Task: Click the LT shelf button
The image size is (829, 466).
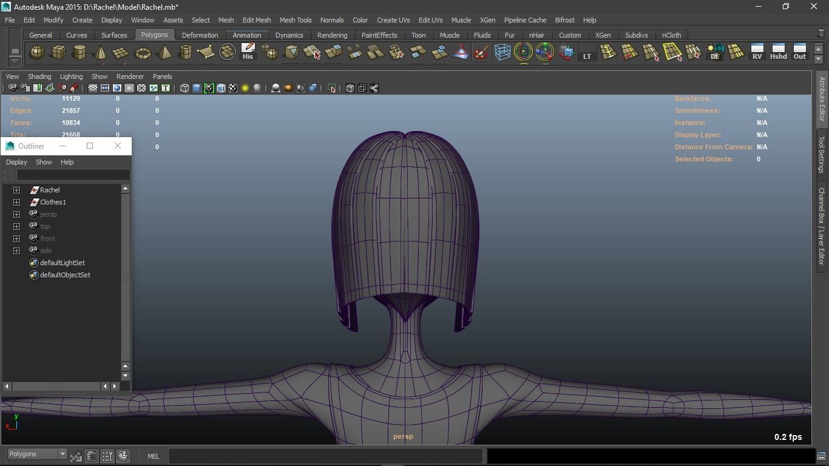Action: tap(587, 53)
